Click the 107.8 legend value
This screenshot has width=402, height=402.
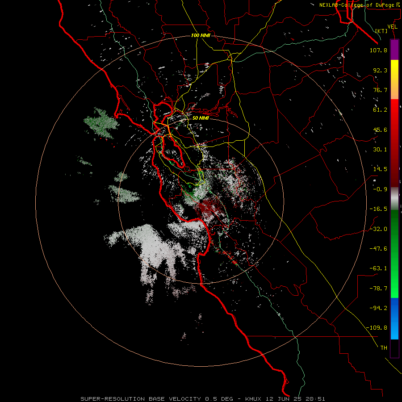pos(378,50)
